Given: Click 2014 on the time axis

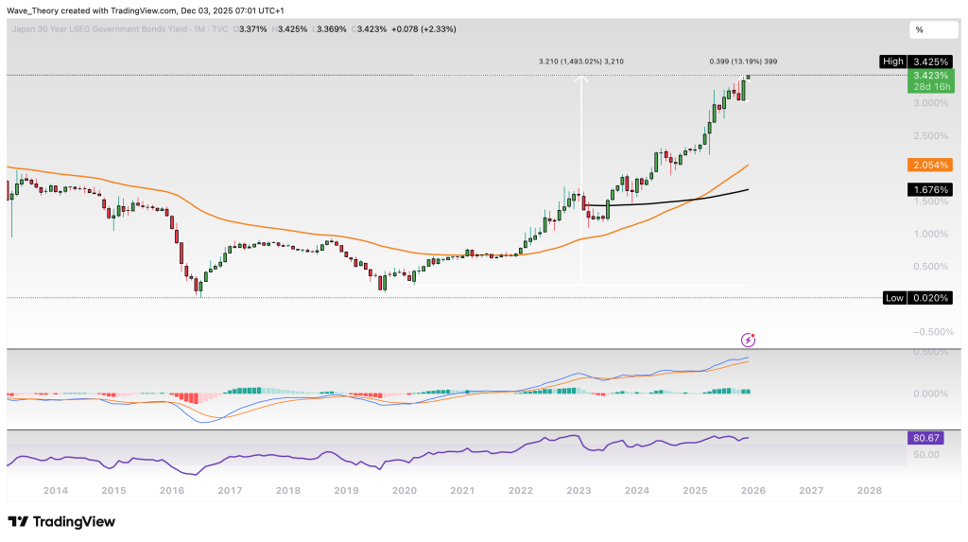Looking at the screenshot, I should pyautogui.click(x=55, y=491).
